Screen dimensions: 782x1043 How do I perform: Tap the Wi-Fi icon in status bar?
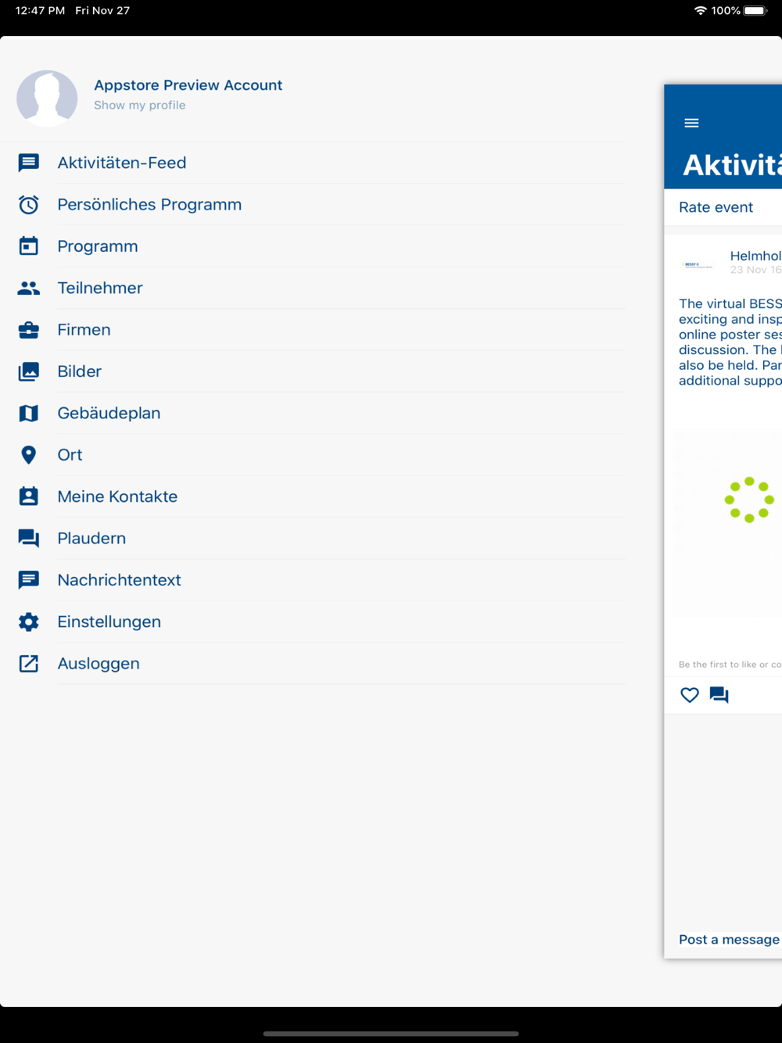click(x=701, y=11)
